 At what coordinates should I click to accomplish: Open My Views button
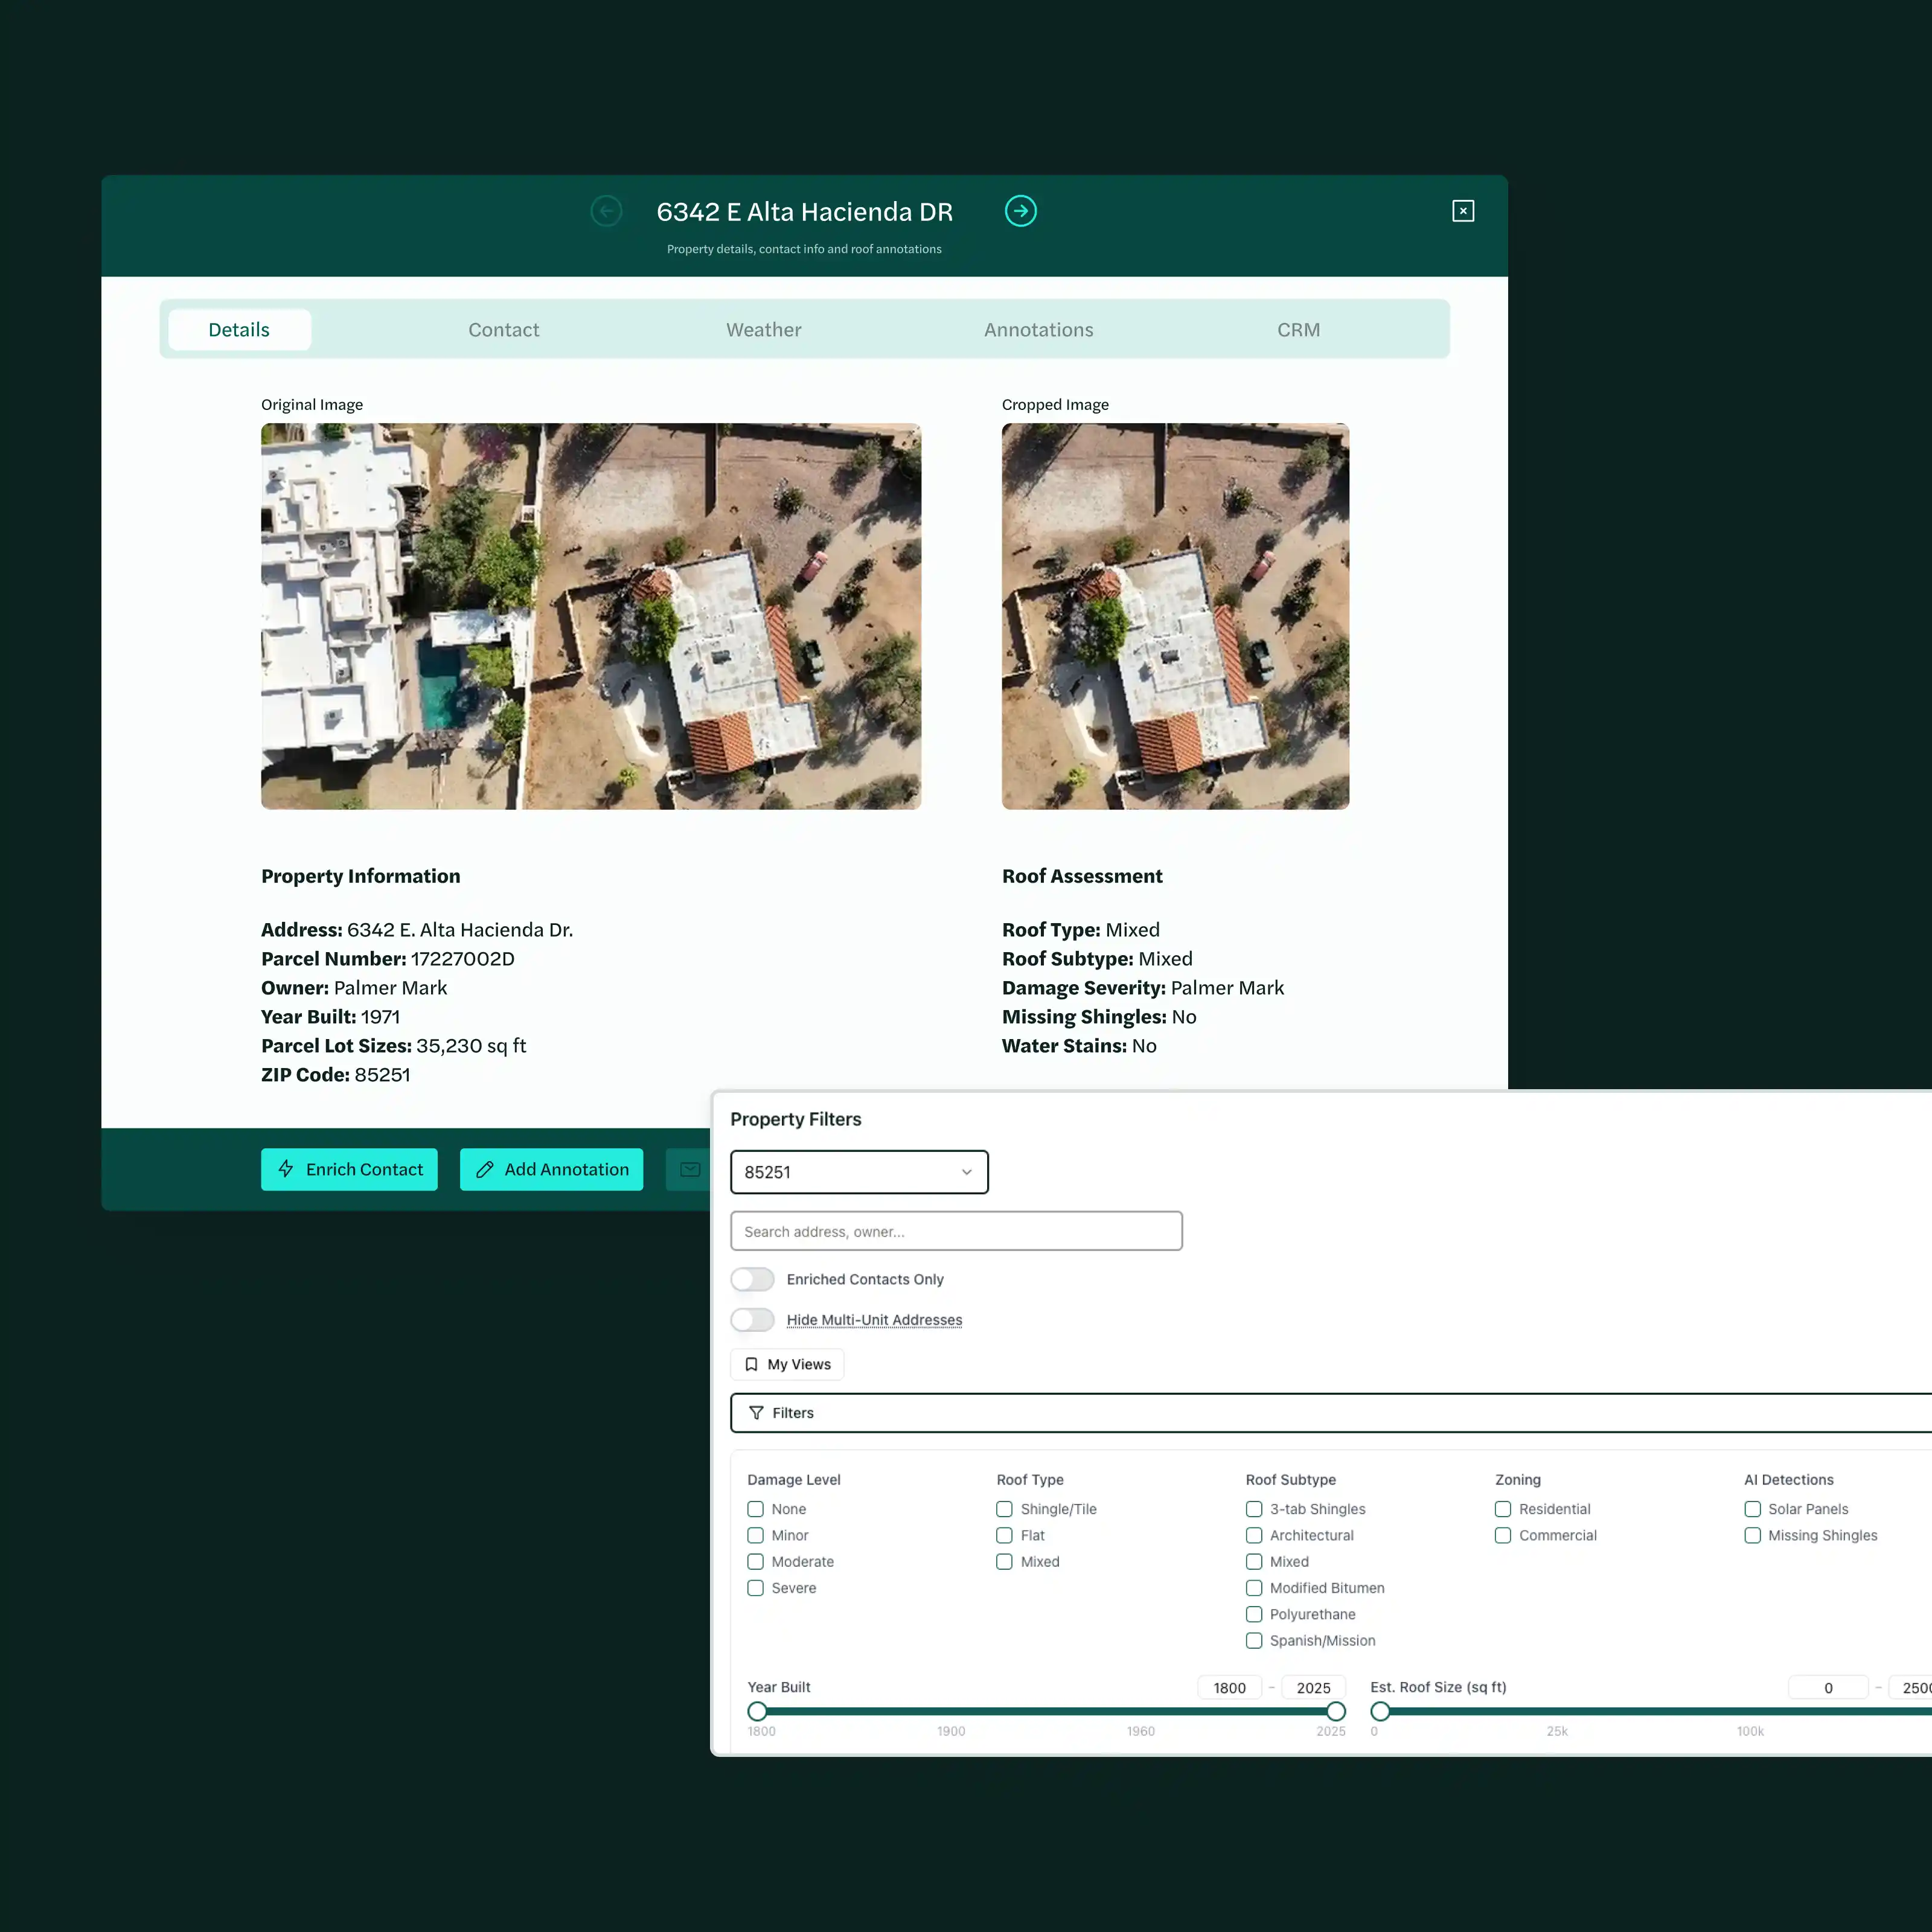coord(787,1364)
